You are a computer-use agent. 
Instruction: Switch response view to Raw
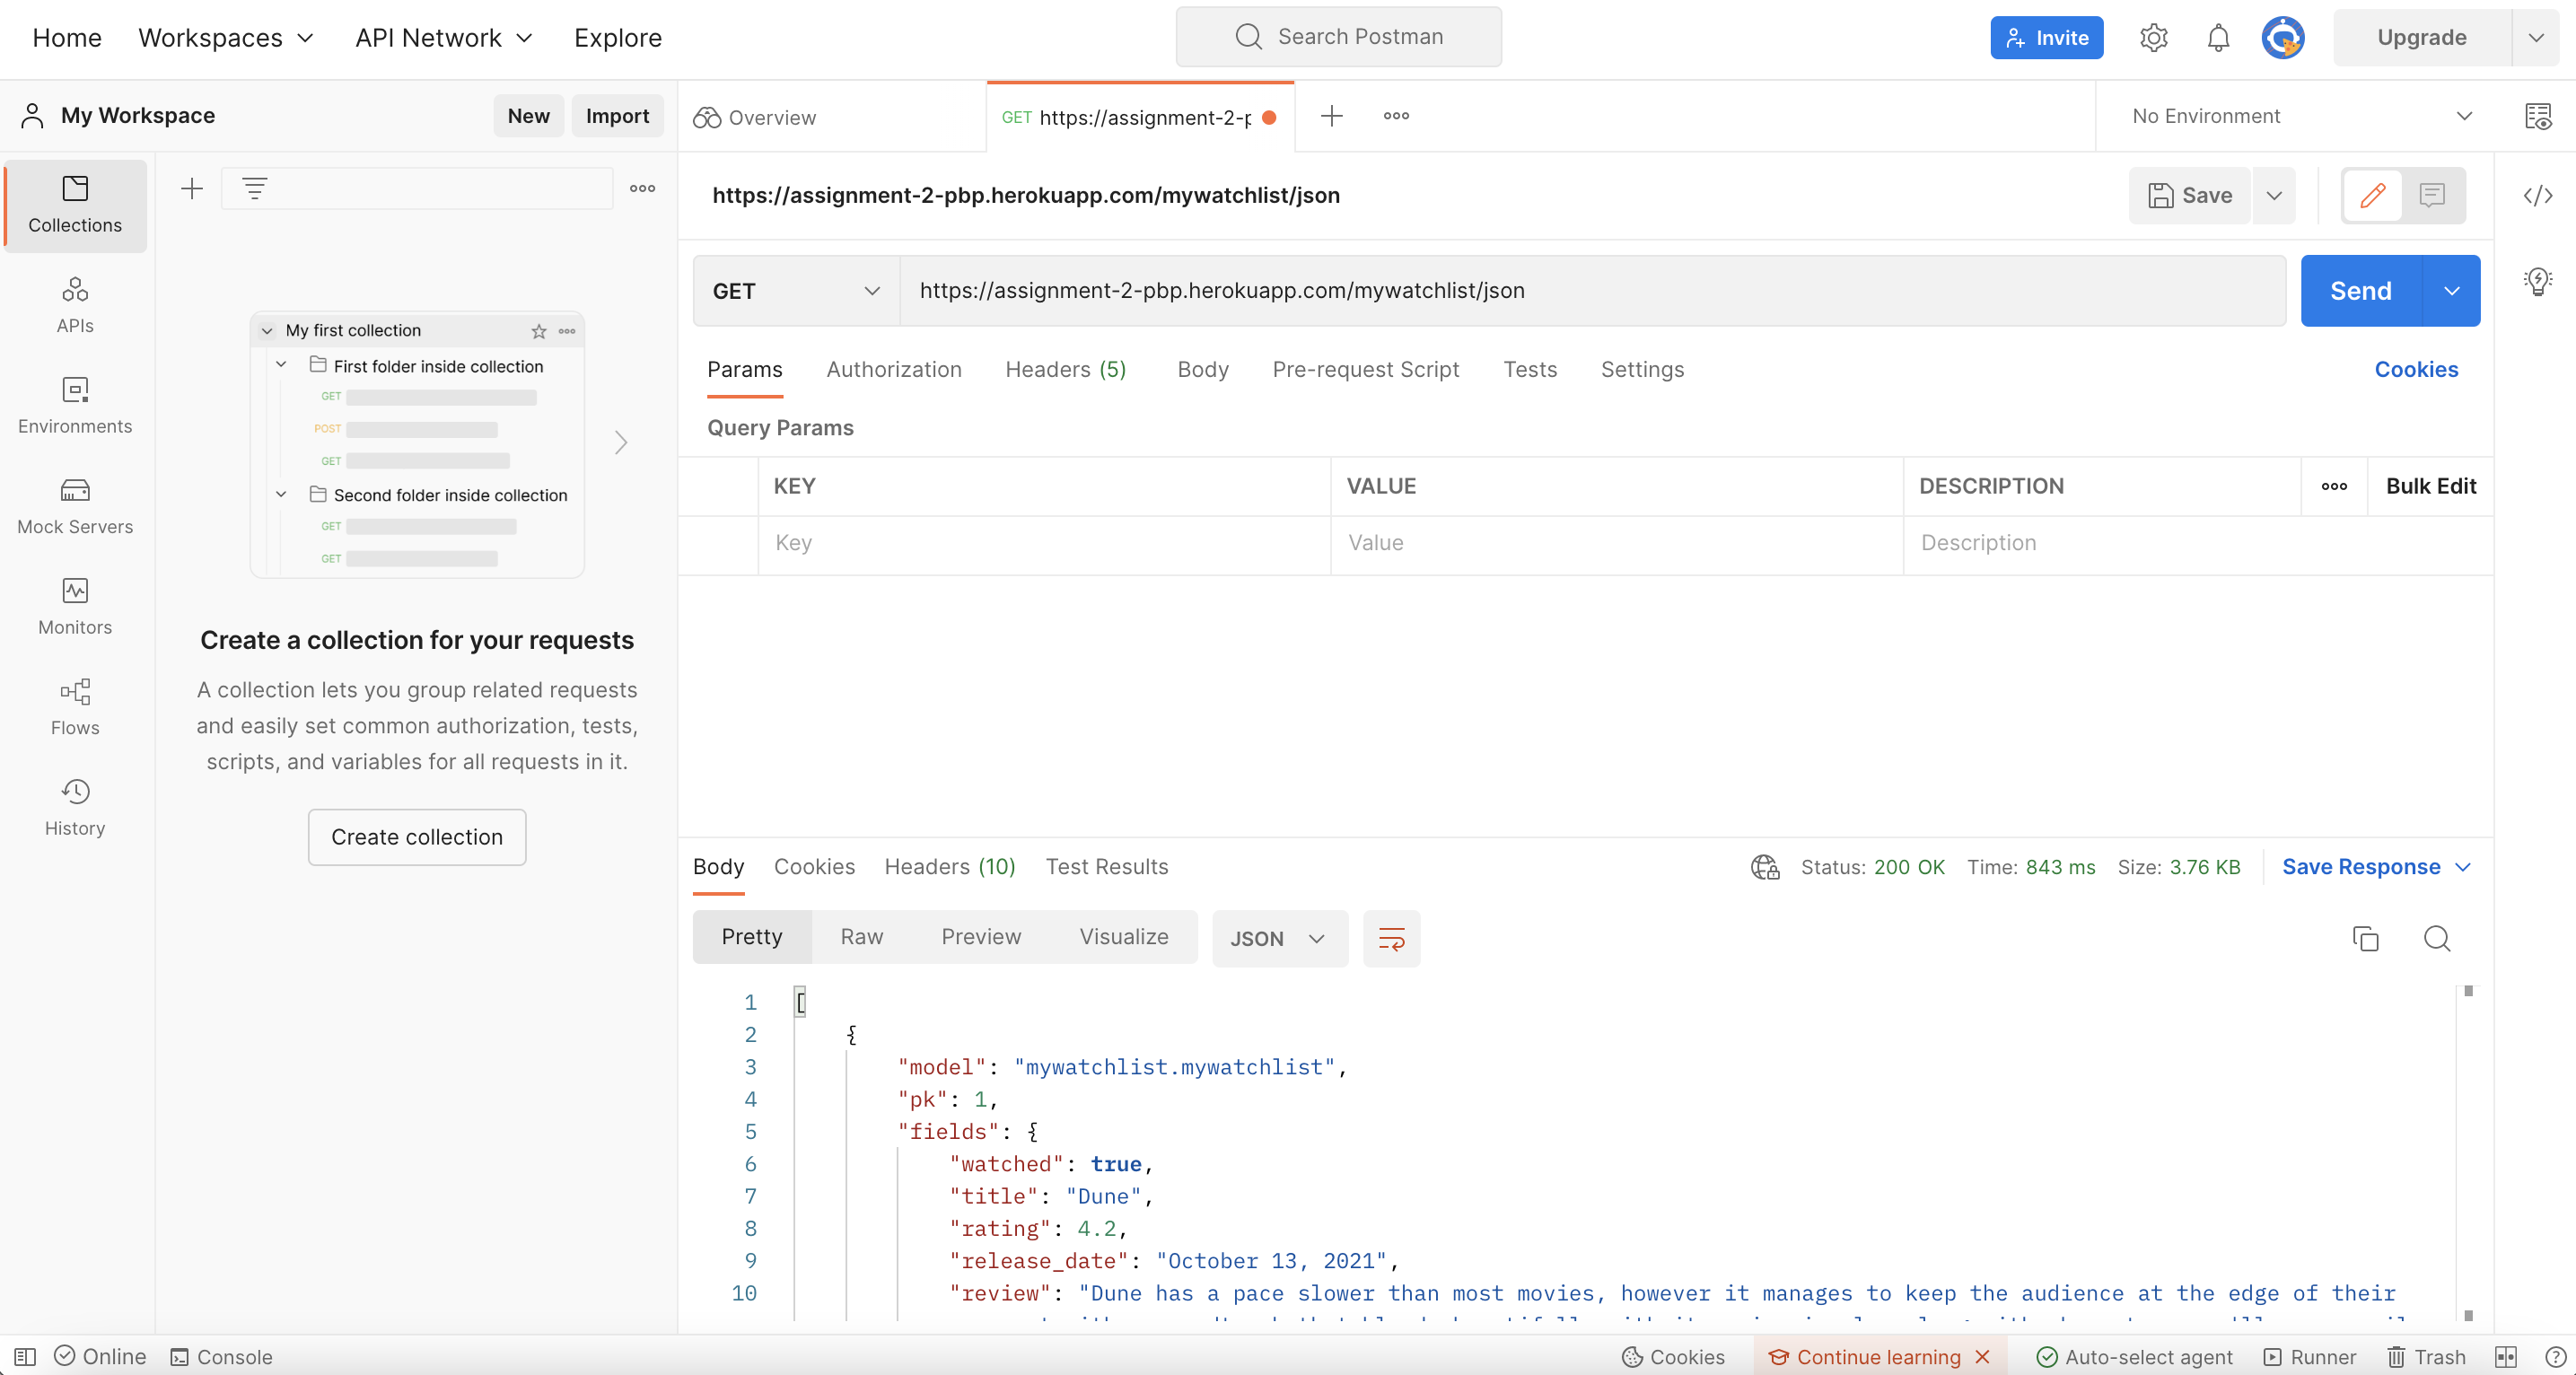tap(861, 937)
